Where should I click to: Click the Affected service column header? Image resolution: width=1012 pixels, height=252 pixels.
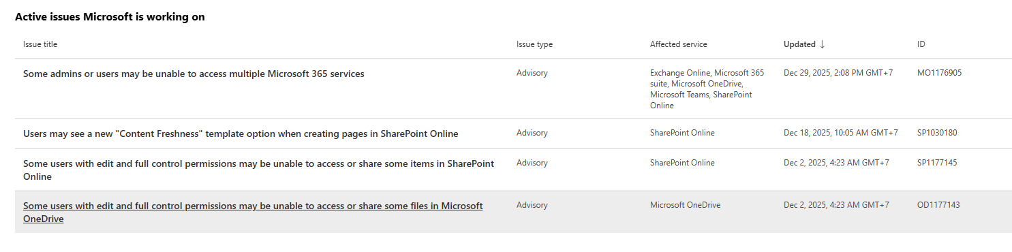[678, 44]
